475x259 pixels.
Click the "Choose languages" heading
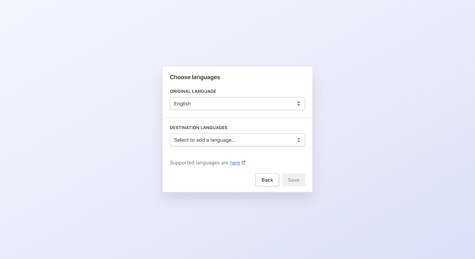point(195,77)
